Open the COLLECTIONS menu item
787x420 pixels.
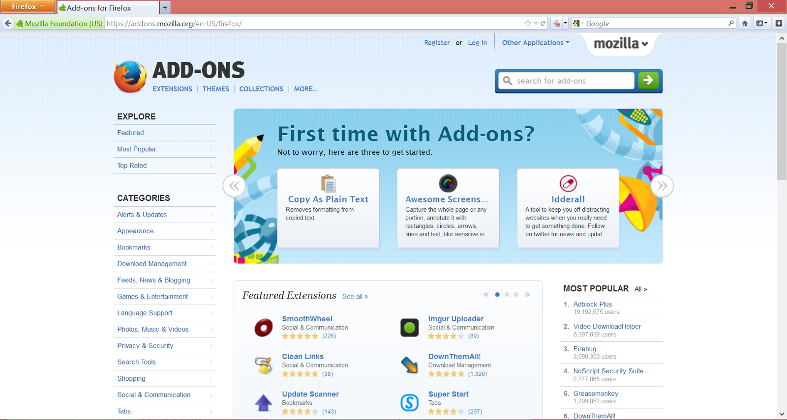[261, 89]
